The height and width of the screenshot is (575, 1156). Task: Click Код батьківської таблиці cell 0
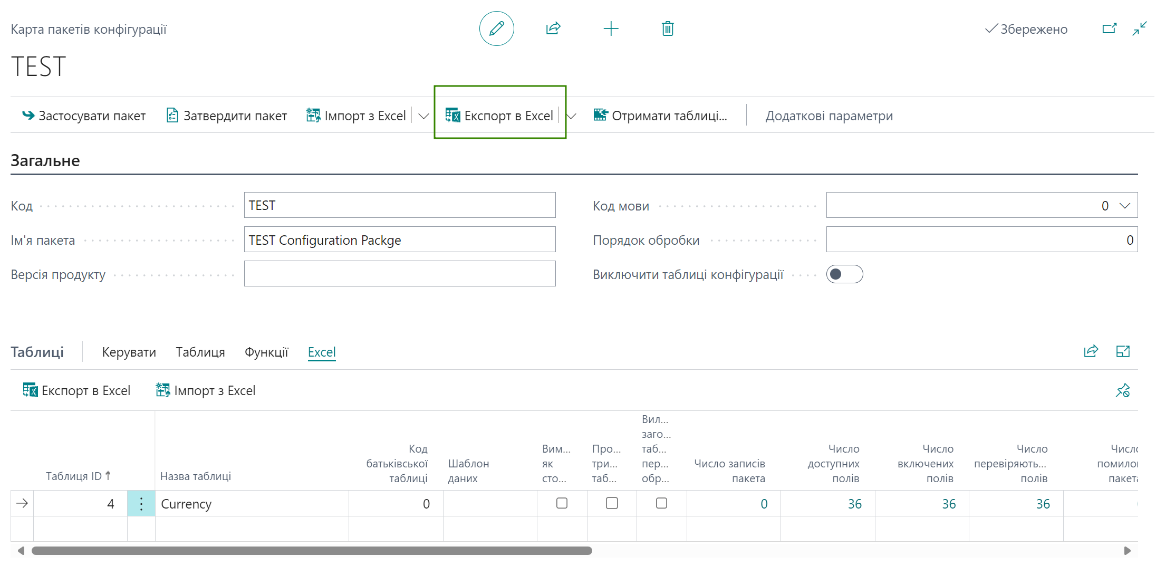(396, 504)
